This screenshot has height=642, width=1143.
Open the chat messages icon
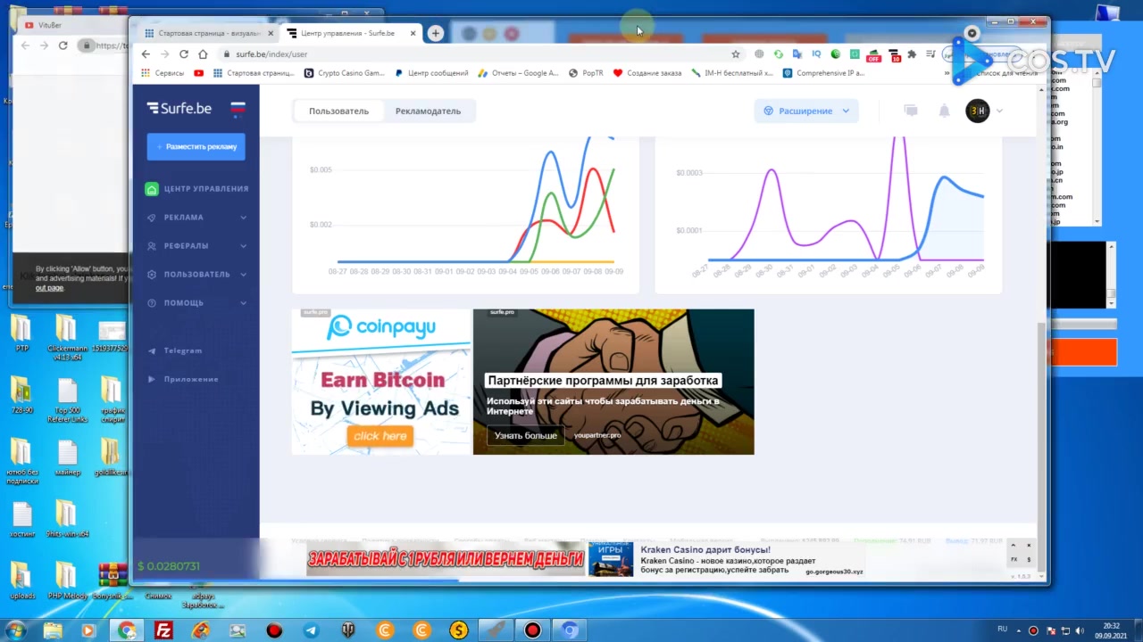tap(911, 111)
